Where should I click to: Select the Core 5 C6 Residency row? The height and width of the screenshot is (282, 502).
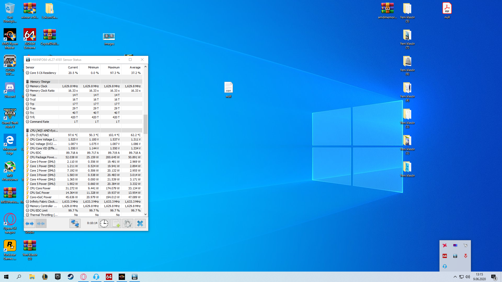[x=83, y=73]
